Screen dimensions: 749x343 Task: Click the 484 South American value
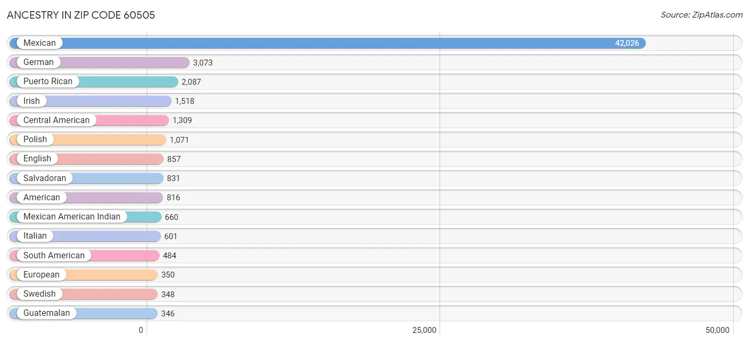click(x=169, y=256)
